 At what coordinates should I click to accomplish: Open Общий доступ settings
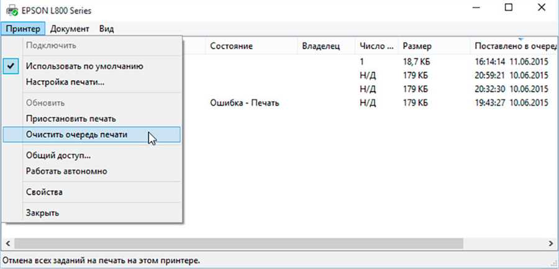click(58, 155)
